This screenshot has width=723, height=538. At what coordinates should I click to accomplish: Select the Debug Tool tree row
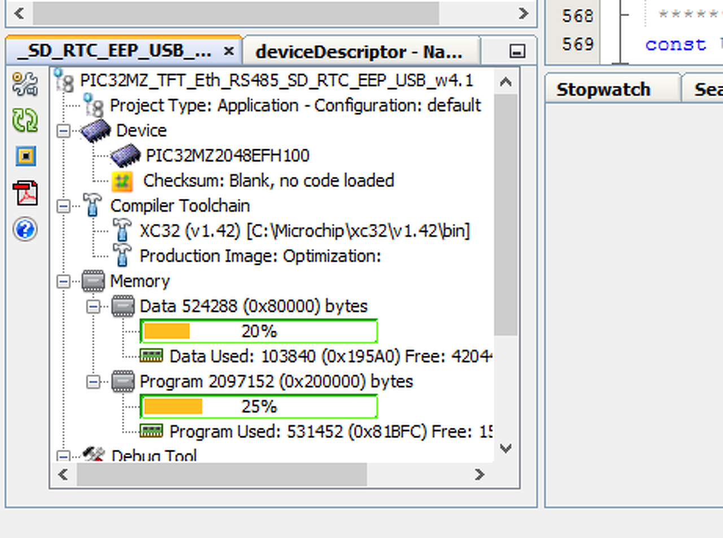154,455
